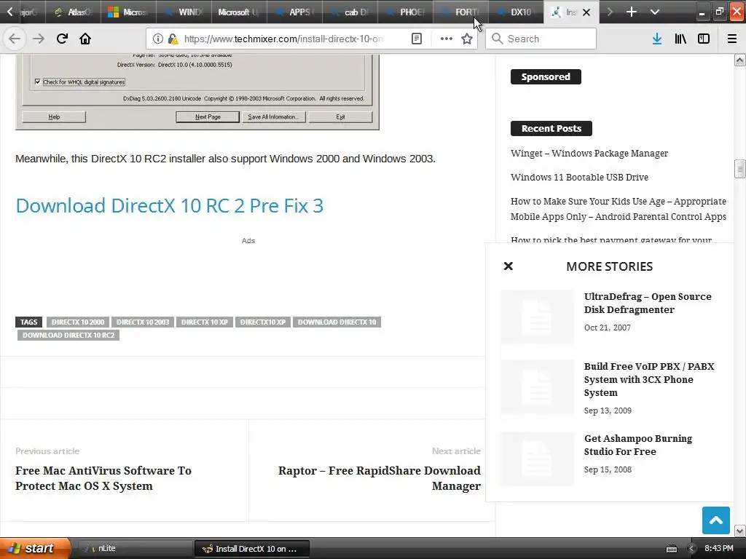
Task: Click the Next Page button in DxDiag image
Action: coord(208,116)
